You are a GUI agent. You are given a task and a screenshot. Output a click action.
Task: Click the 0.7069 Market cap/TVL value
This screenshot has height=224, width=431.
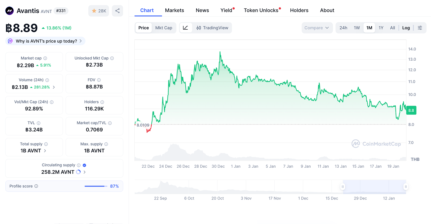pos(94,130)
